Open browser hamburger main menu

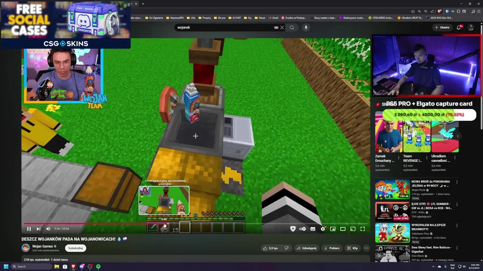point(479,11)
